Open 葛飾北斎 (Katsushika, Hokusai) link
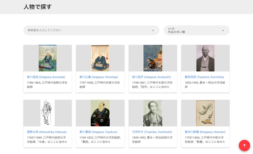Image resolution: width=253 pixels, height=154 pixels. click(x=47, y=132)
